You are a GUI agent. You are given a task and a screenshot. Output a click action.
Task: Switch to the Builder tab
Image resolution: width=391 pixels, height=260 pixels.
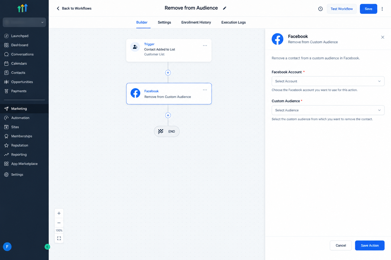point(142,22)
